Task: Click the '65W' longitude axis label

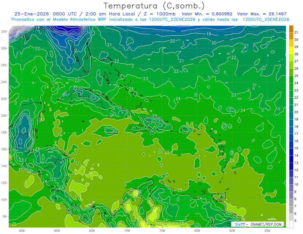Action: [197, 231]
